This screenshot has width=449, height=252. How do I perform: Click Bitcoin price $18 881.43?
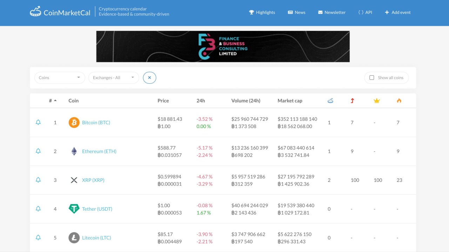(x=170, y=119)
